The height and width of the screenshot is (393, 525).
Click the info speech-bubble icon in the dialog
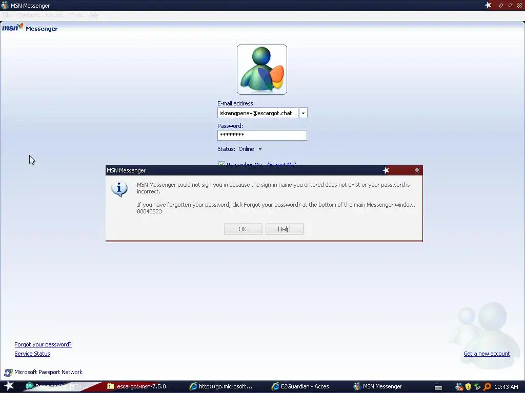point(119,189)
